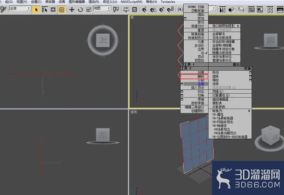
Task: Open settings box beside 挤出
Action: coord(182,92)
